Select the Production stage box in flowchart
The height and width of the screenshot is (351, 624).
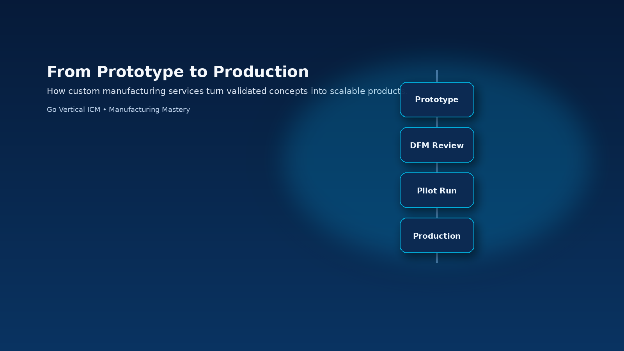437,236
